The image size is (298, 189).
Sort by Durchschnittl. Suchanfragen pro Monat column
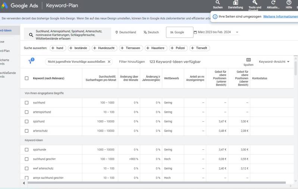point(101,78)
